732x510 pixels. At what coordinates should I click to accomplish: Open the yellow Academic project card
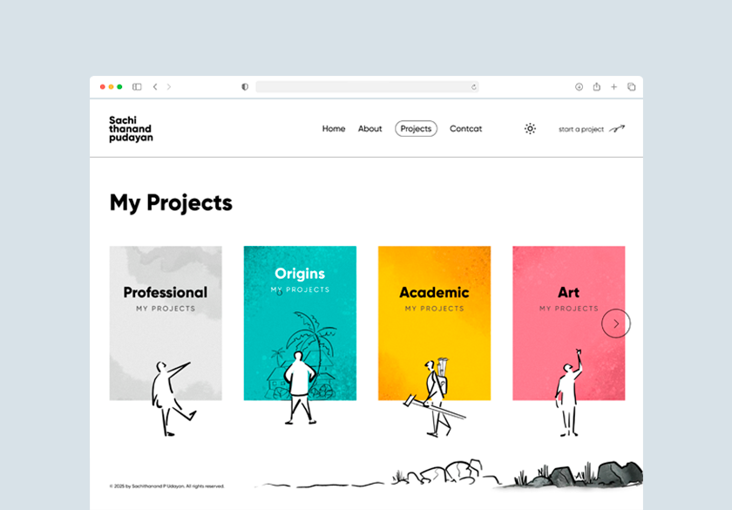[434, 323]
